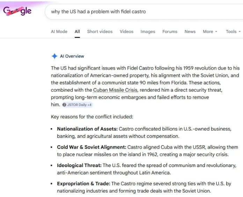243x197 pixels.
Task: Click the AI Overview heading label
Action: point(72,56)
